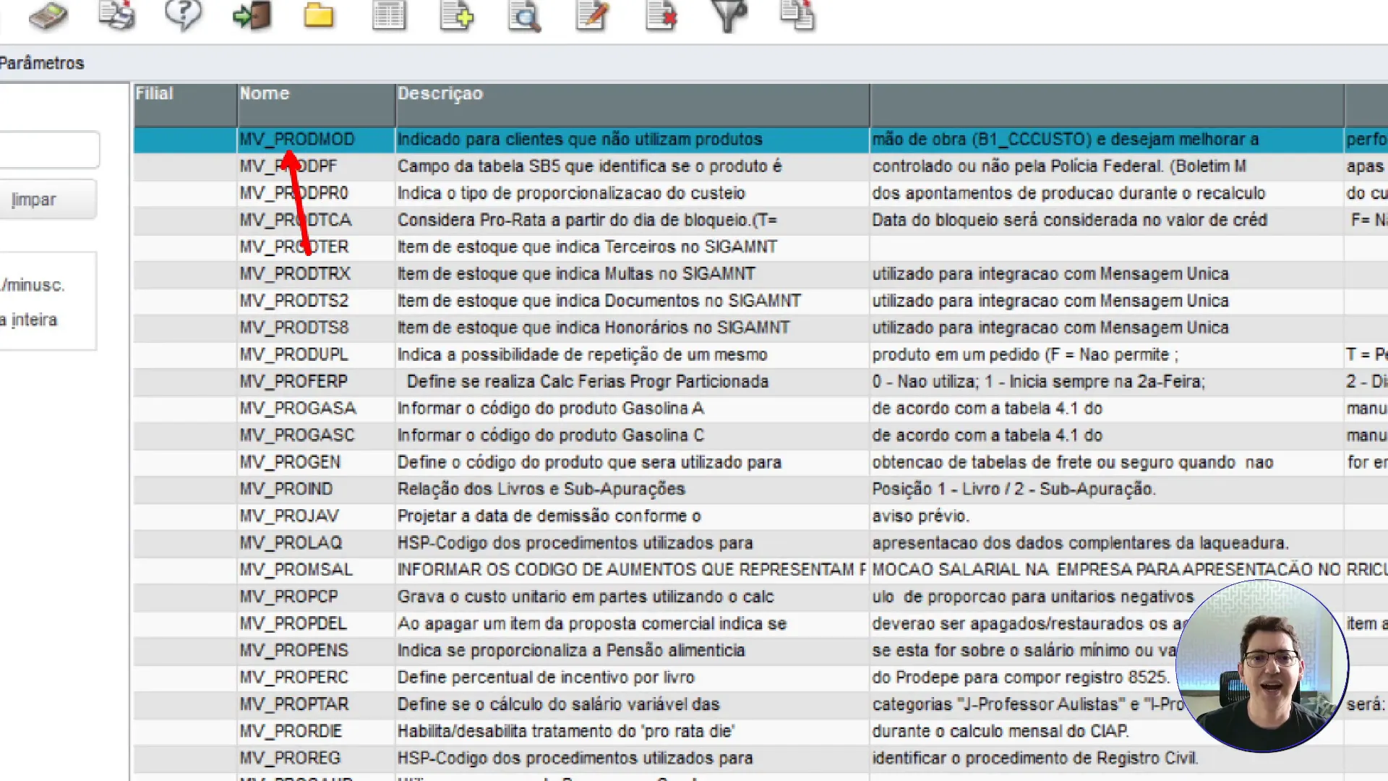Screen dimensions: 1388x781
Task: Copy the parameter via the copy documents icon
Action: pos(795,16)
